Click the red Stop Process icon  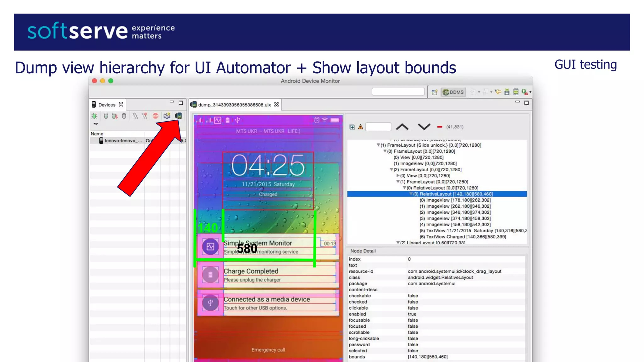click(x=156, y=116)
